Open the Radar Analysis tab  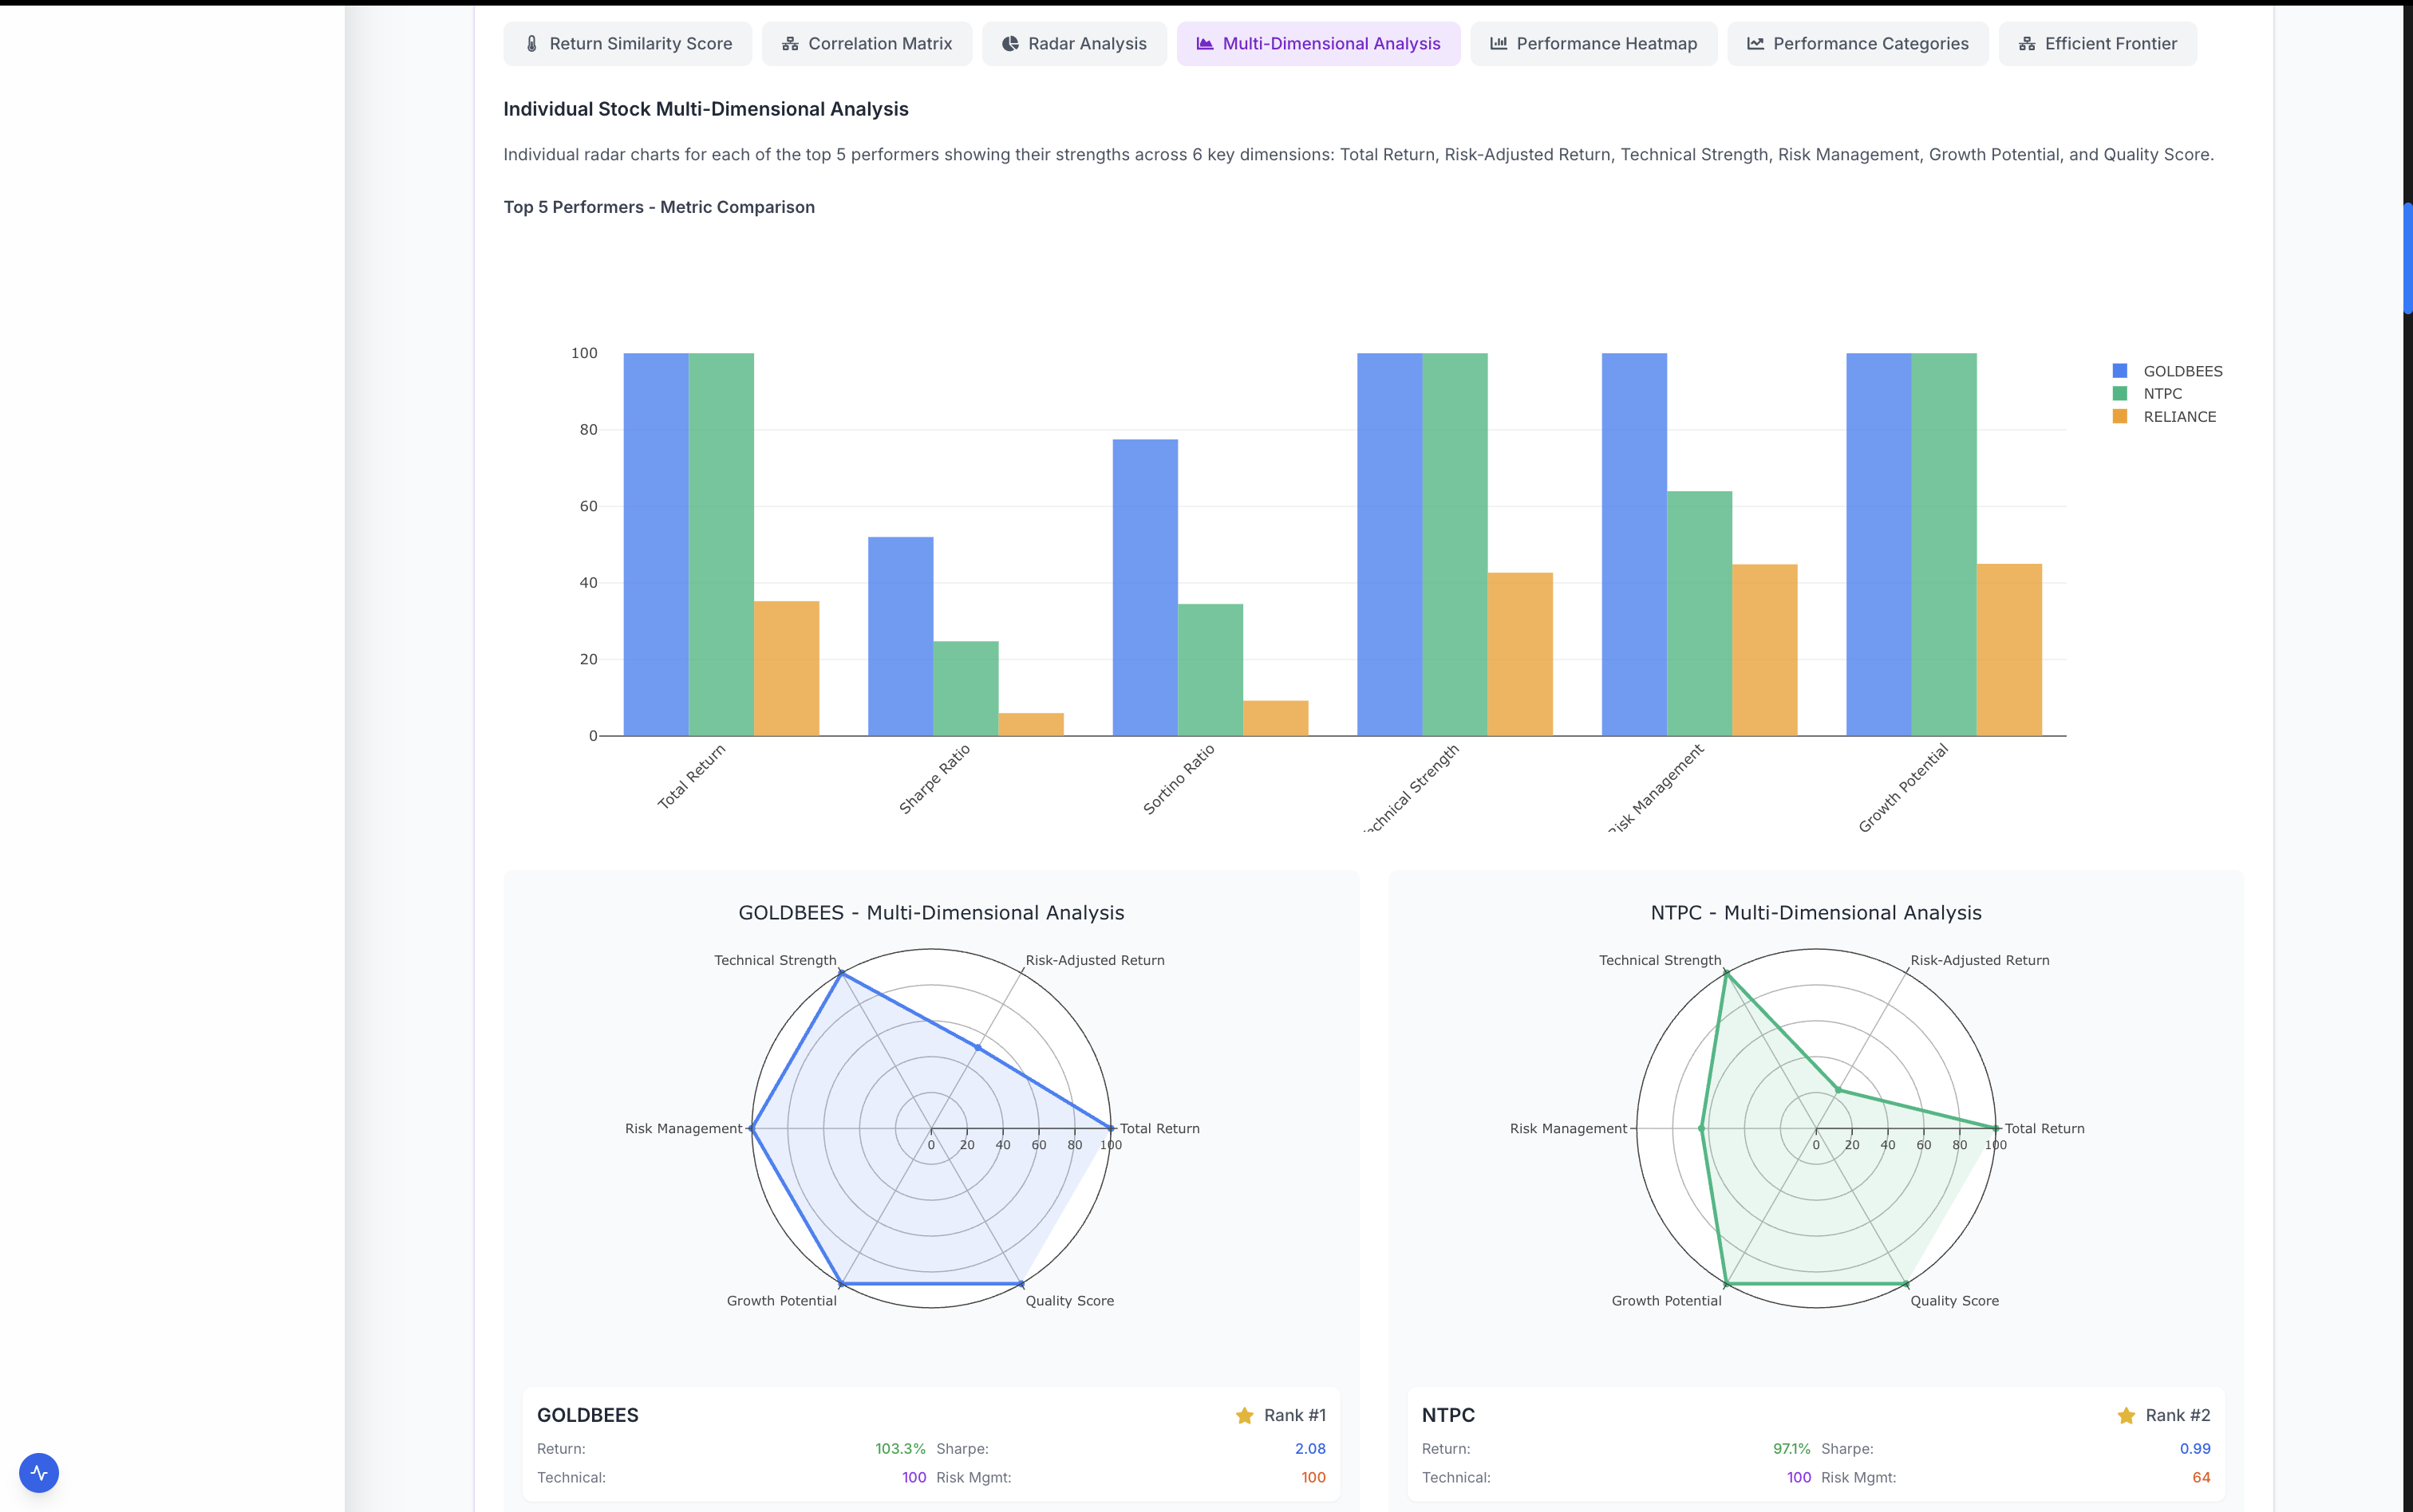point(1073,44)
